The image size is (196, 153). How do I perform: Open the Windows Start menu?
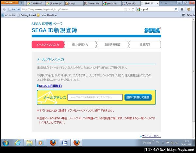point(6,143)
